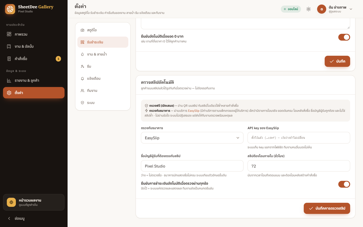The image size is (363, 227).
Task: Switch to งาน & ลายน้ำ settings tab
Action: pos(103,54)
